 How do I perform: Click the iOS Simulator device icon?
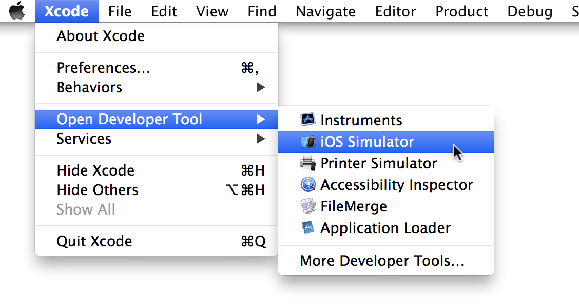click(x=307, y=142)
